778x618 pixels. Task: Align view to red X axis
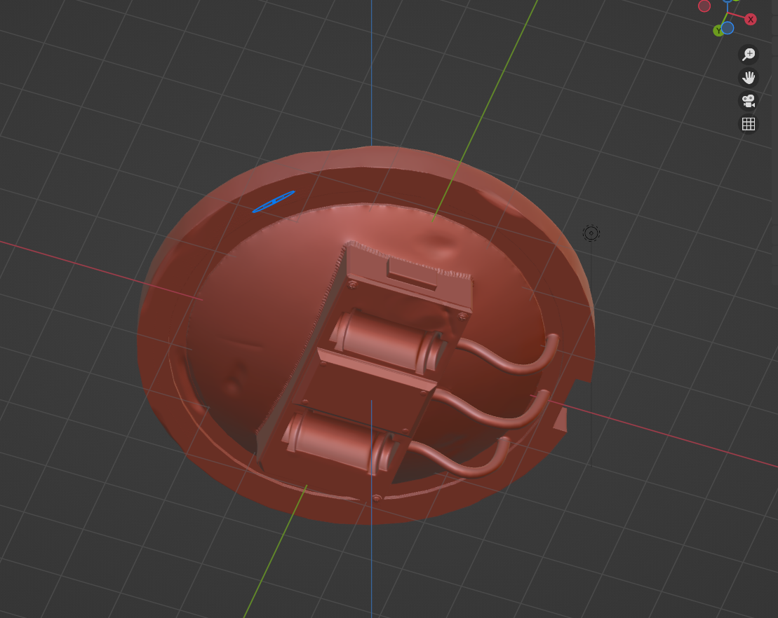point(750,20)
